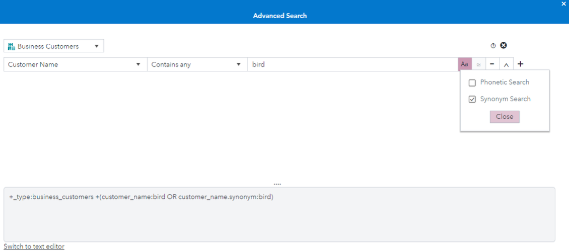569x252 pixels.
Task: Uncheck the Synonym Search checkbox
Action: click(x=472, y=100)
